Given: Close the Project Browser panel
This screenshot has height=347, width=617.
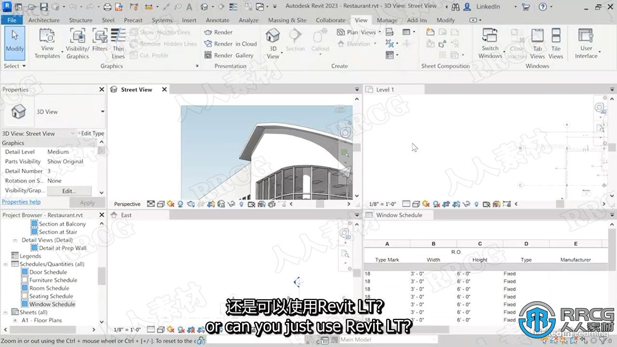Looking at the screenshot, I should (x=102, y=215).
